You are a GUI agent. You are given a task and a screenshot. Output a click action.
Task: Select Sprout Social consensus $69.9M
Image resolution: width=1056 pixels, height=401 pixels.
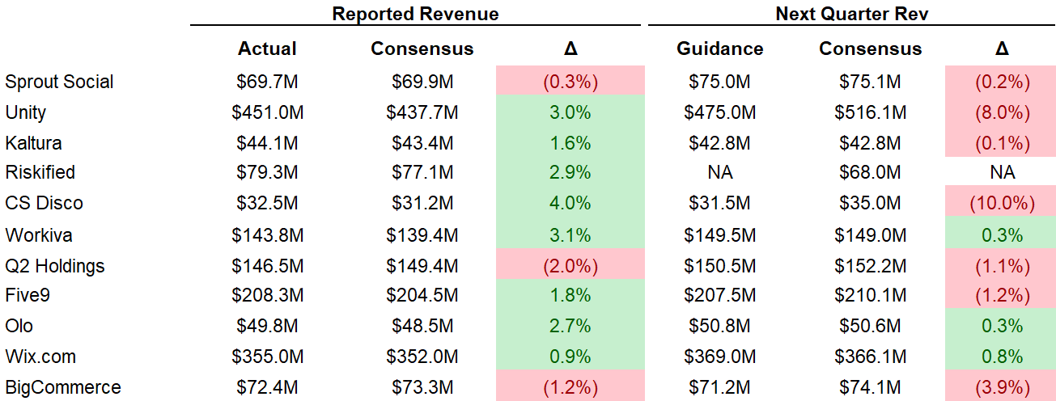point(422,82)
